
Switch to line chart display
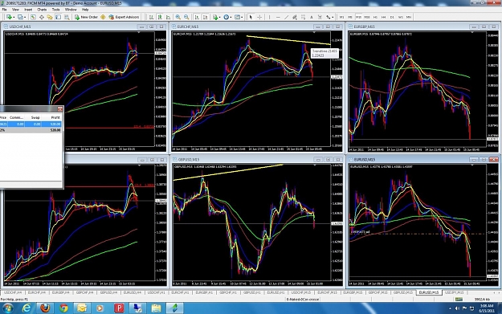coord(168,17)
